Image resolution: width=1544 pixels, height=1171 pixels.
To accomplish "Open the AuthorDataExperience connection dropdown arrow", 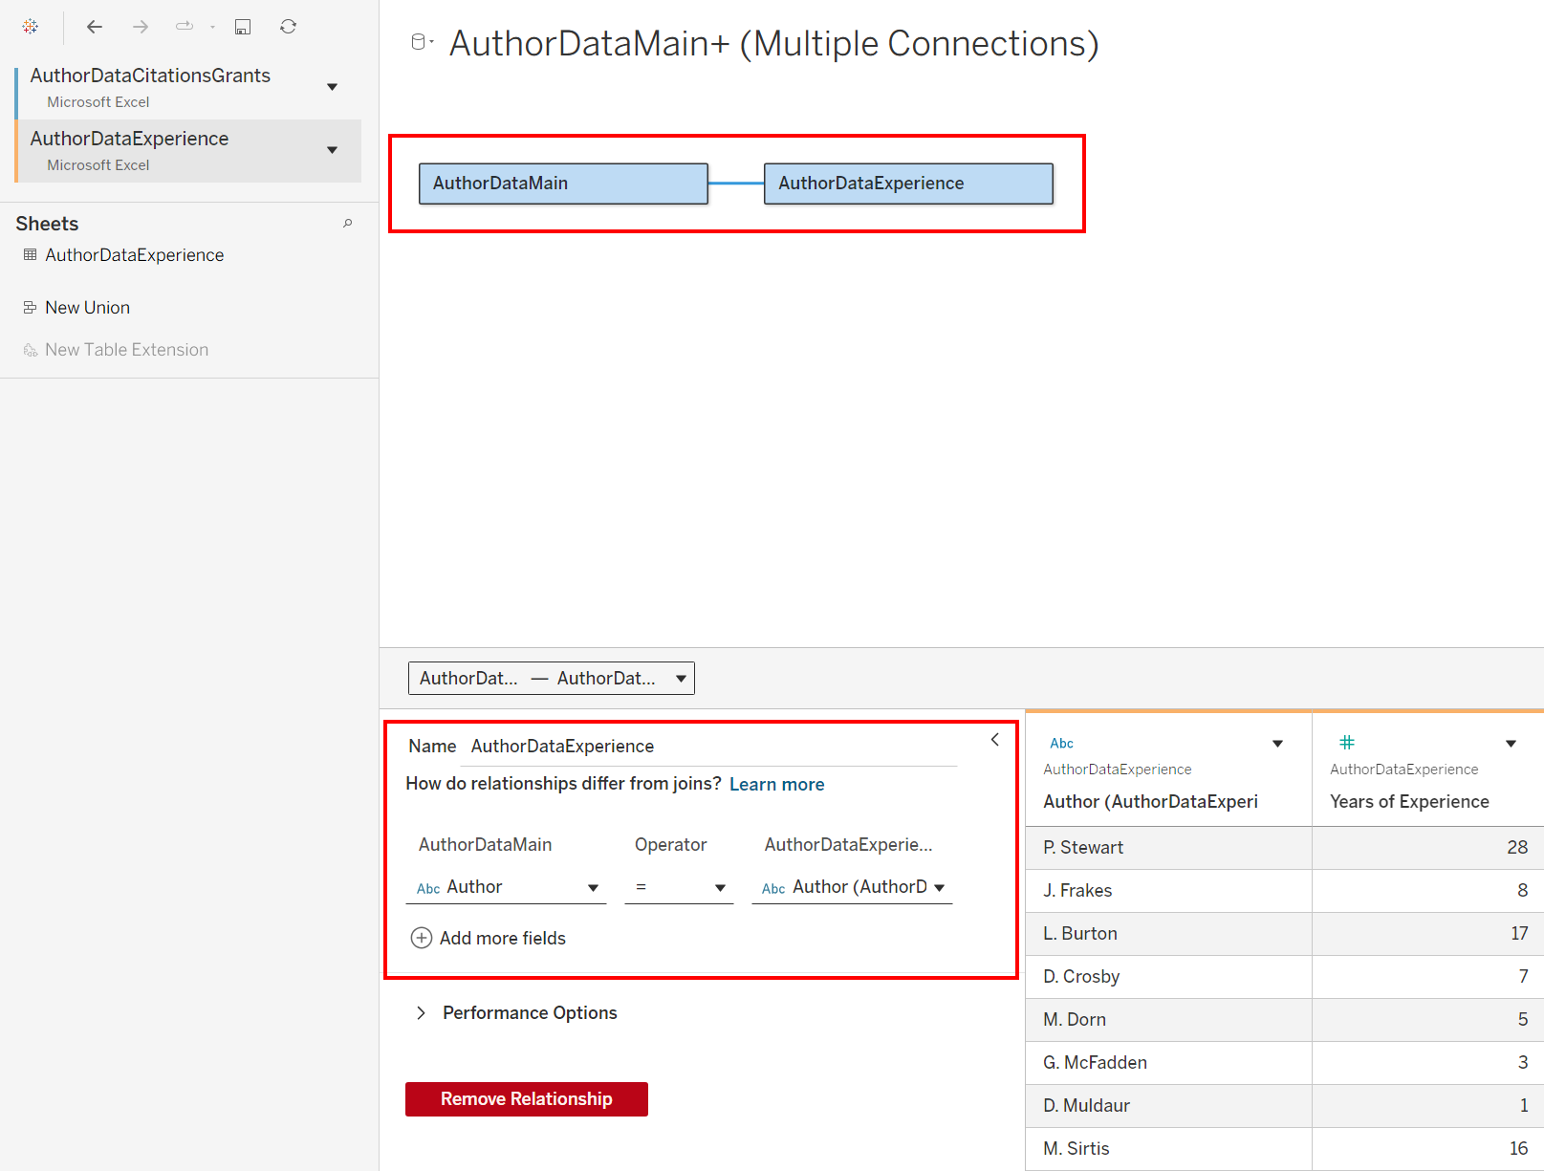I will [x=333, y=150].
